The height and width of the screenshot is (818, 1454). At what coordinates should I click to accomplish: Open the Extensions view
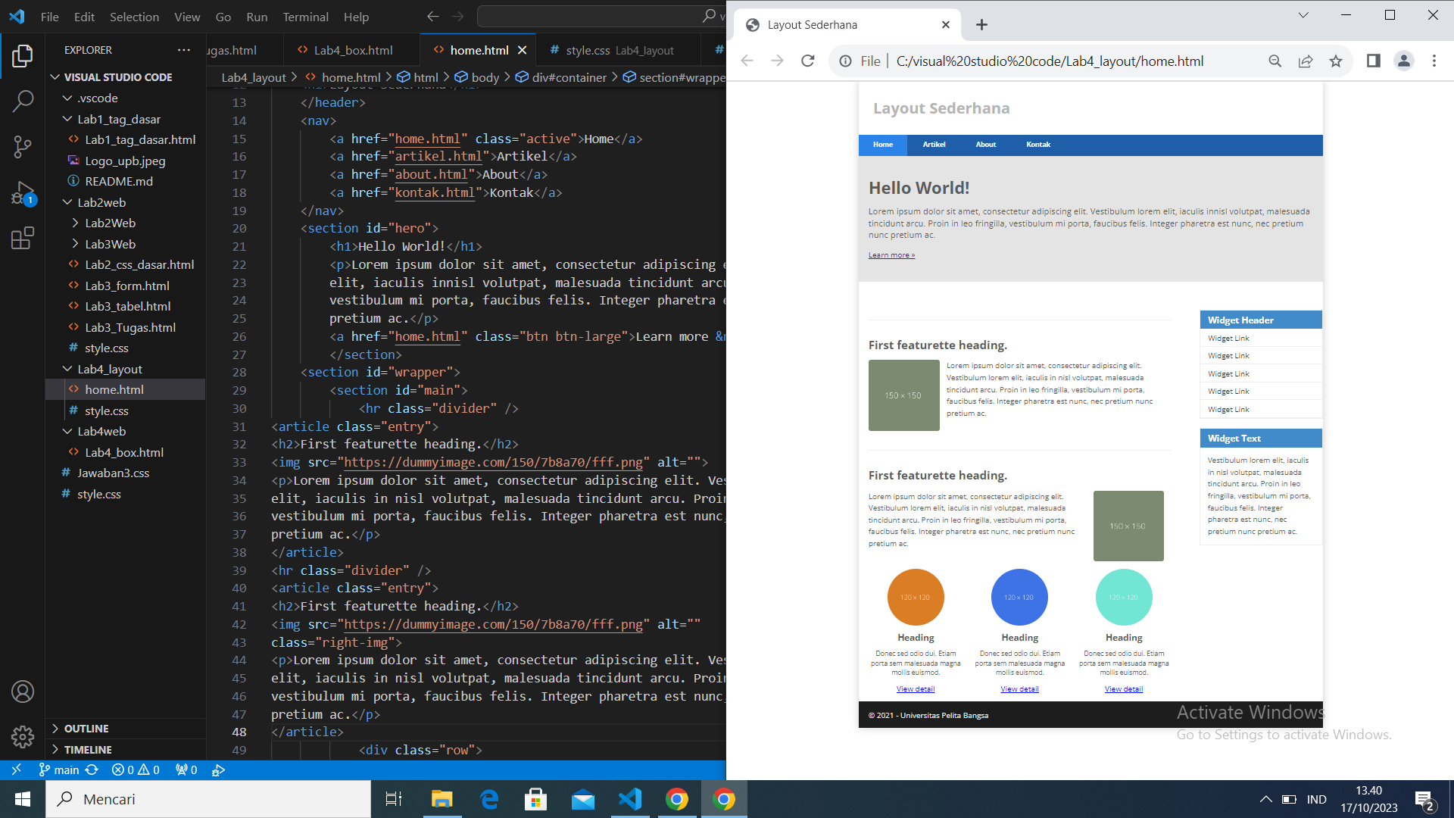22,238
